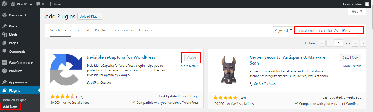This screenshot has height=112, width=373.
Task: Click the plus New icon in the admin bar
Action: [x=50, y=4]
